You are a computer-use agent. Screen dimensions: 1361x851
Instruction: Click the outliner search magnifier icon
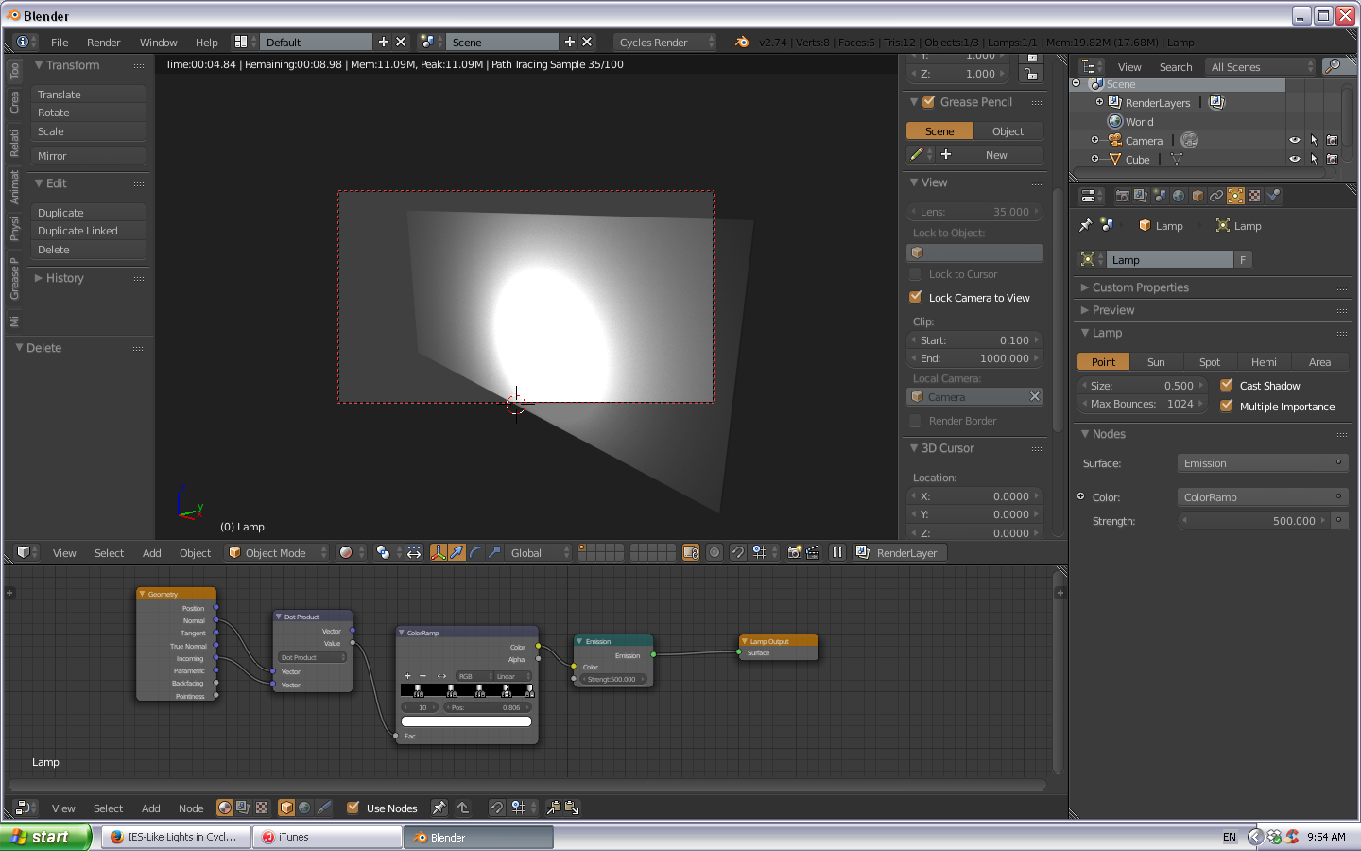1334,66
